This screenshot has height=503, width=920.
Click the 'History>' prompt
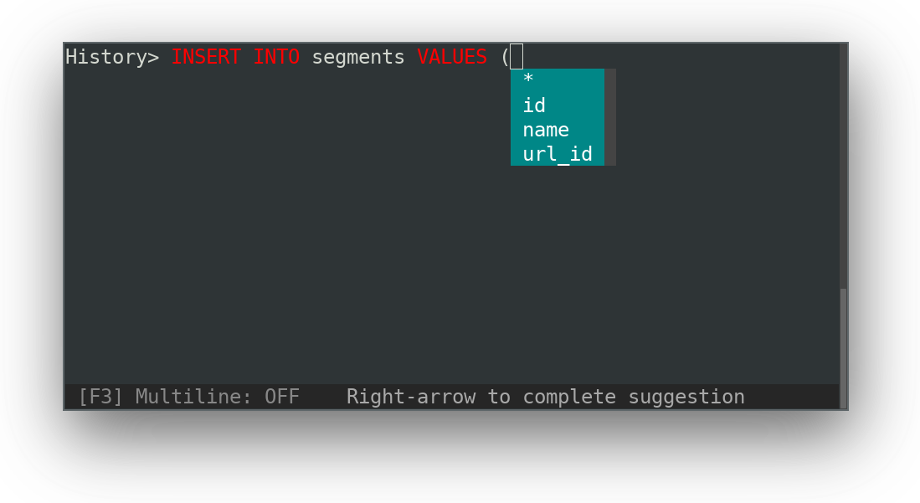(112, 57)
